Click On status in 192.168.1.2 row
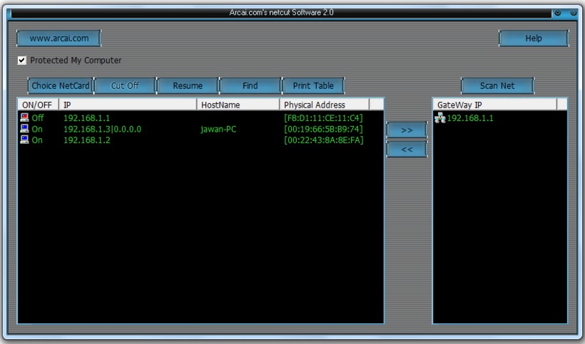 37,140
